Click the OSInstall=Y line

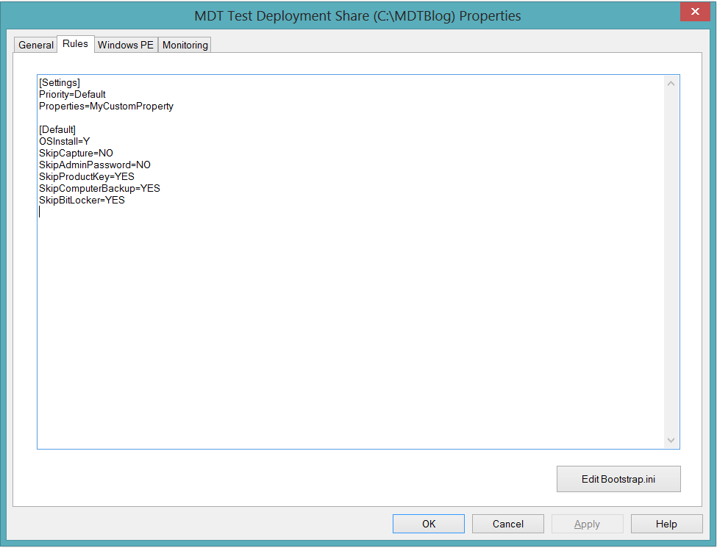click(65, 142)
